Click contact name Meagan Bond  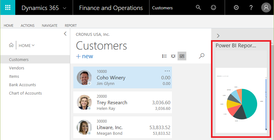click(110, 133)
